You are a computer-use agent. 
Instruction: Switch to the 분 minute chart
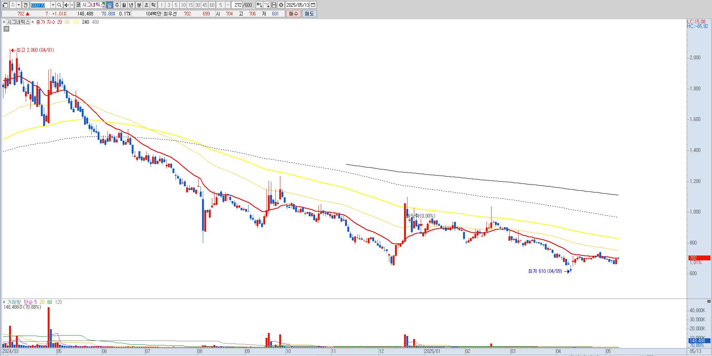pos(139,5)
